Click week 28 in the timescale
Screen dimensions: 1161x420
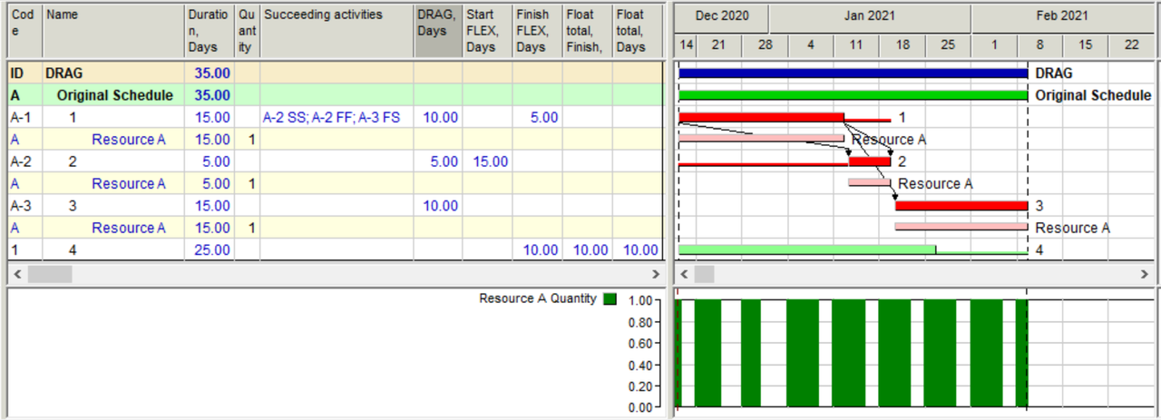click(765, 45)
